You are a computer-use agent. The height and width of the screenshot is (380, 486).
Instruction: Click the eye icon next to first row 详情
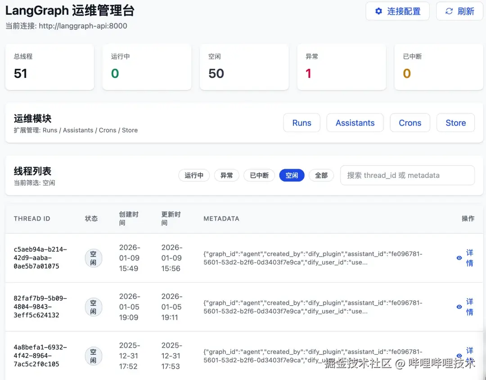459,258
